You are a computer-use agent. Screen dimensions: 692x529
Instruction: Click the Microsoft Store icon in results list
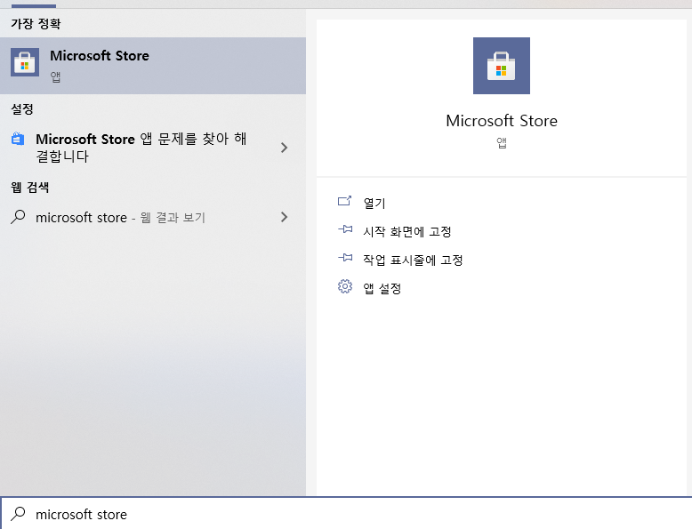tap(25, 62)
